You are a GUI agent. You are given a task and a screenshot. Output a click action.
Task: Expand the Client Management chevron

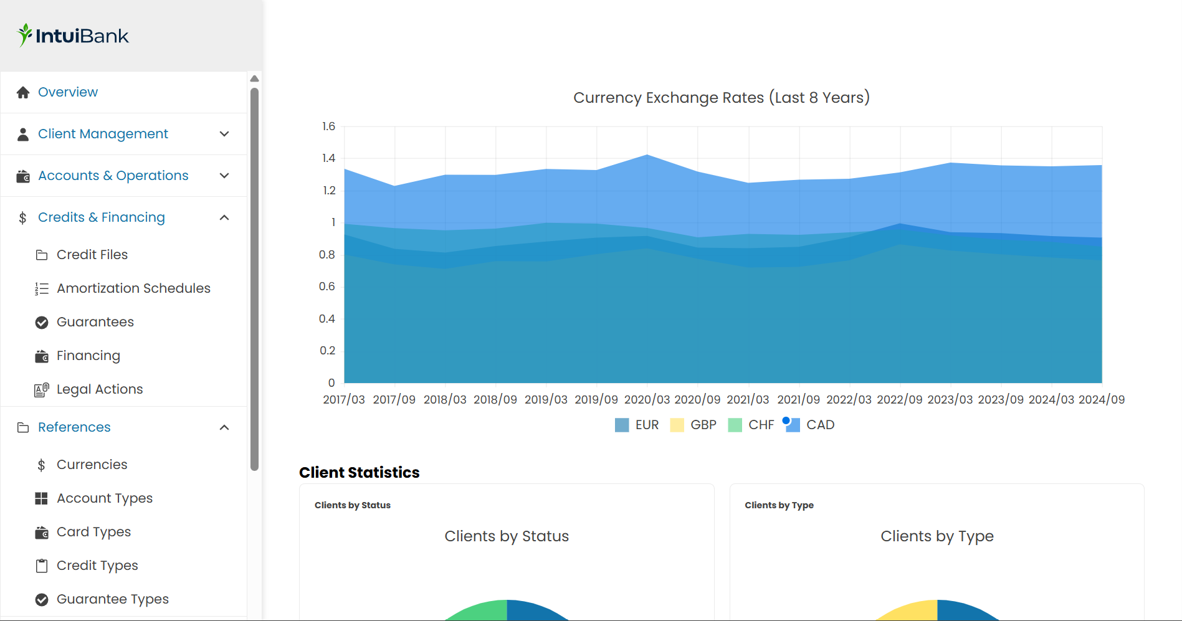224,134
